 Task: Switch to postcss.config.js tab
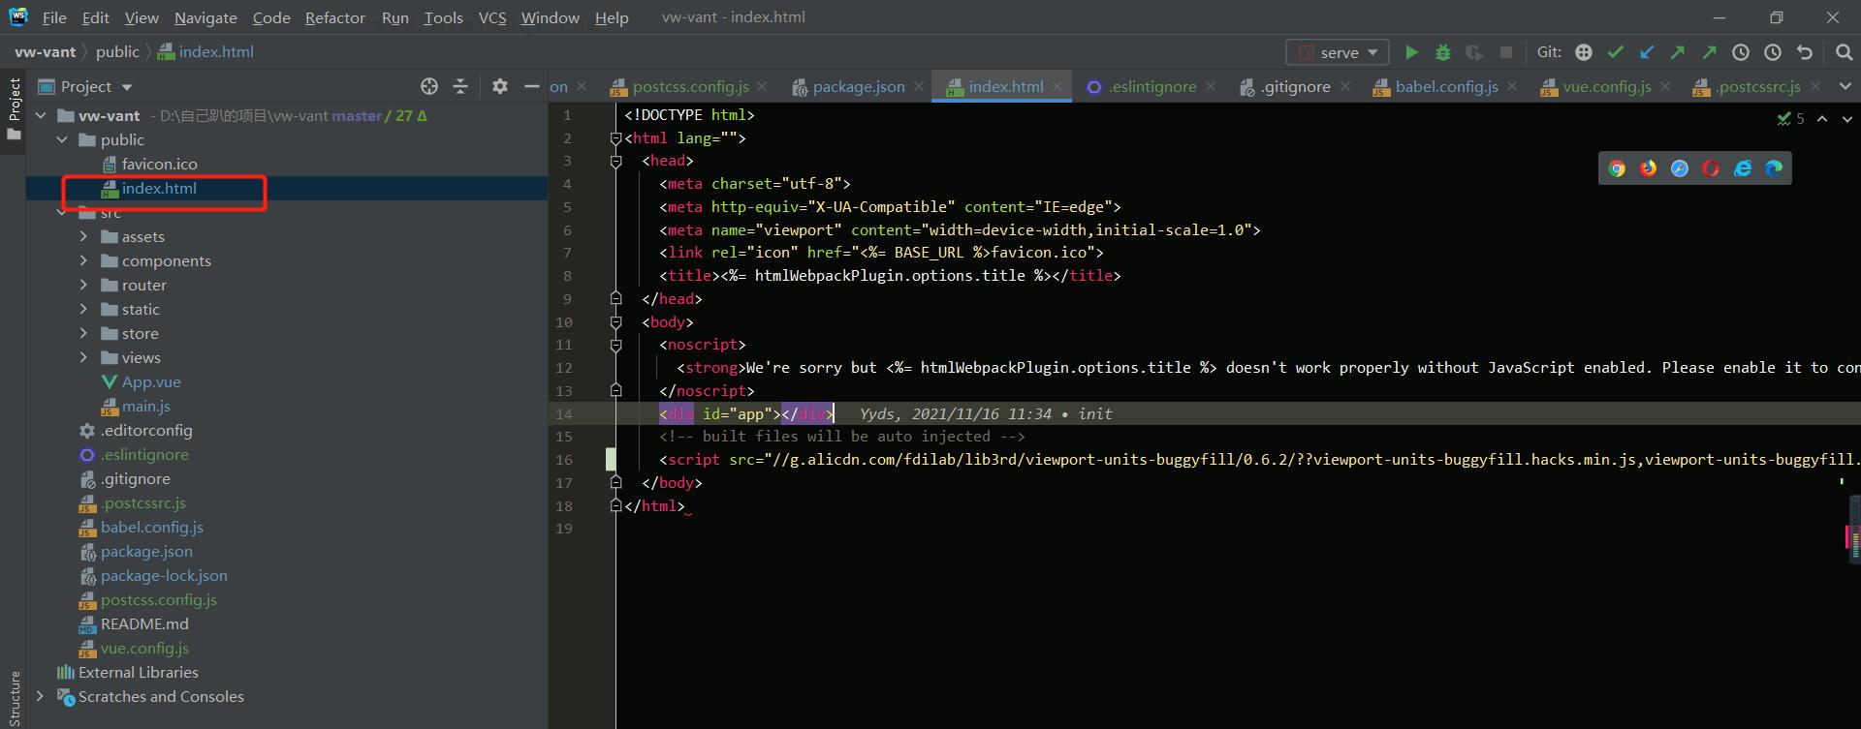[690, 86]
